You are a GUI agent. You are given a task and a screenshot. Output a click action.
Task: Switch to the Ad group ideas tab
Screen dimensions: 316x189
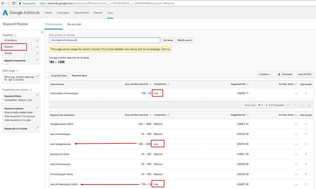pyautogui.click(x=59, y=76)
